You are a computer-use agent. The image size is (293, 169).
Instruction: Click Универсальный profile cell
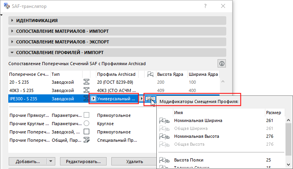tap(116, 99)
